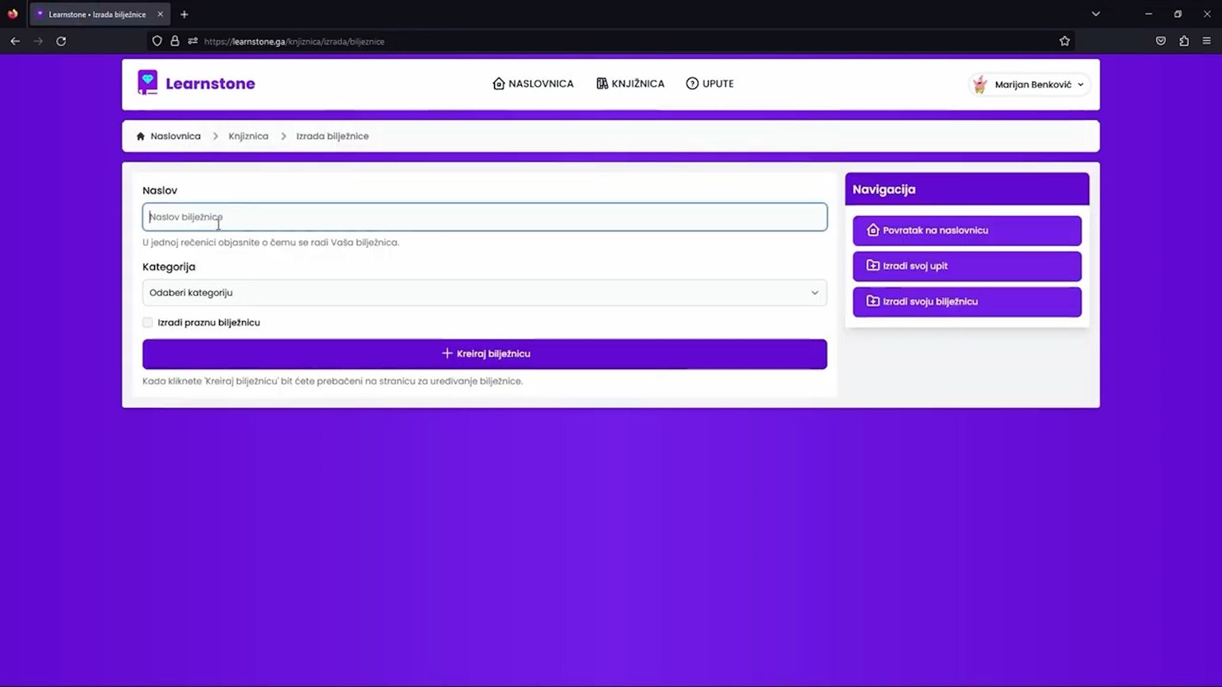The image size is (1222, 687).
Task: Expand the Marijan Benković user menu
Action: coord(1029,84)
